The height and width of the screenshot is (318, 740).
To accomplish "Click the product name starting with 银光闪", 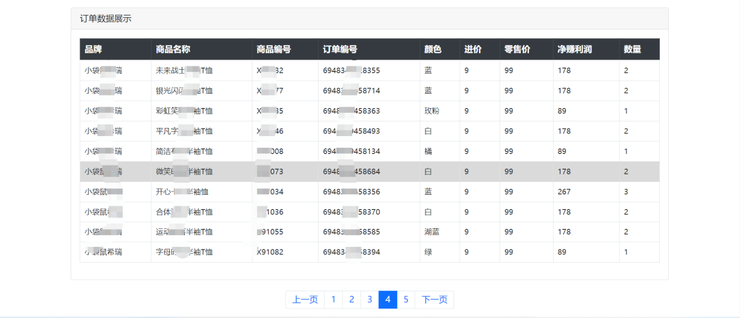I will pos(184,91).
